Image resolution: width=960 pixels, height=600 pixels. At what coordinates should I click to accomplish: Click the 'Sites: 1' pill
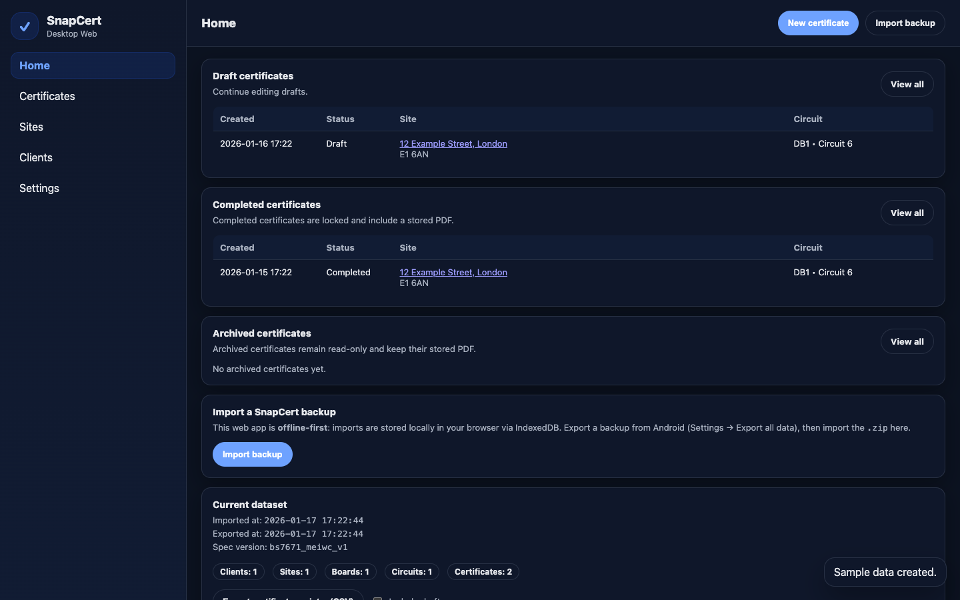(294, 572)
